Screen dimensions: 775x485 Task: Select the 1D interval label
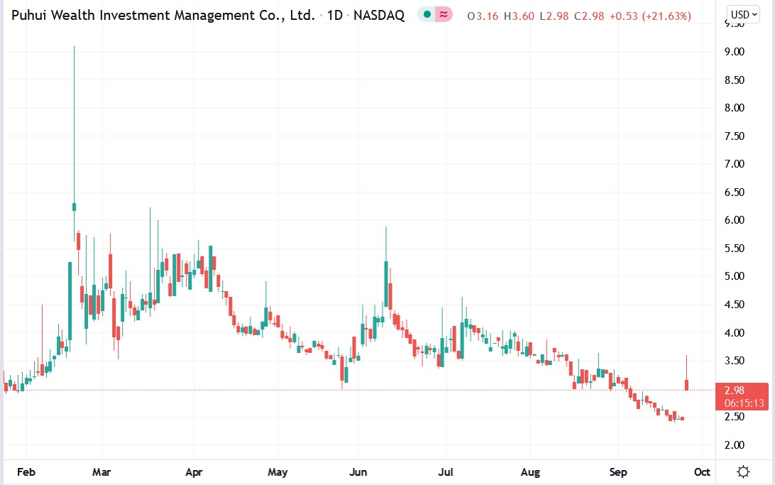[334, 16]
